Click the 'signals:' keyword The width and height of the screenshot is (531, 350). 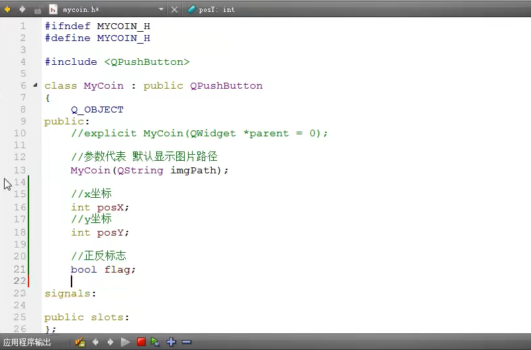[70, 294]
